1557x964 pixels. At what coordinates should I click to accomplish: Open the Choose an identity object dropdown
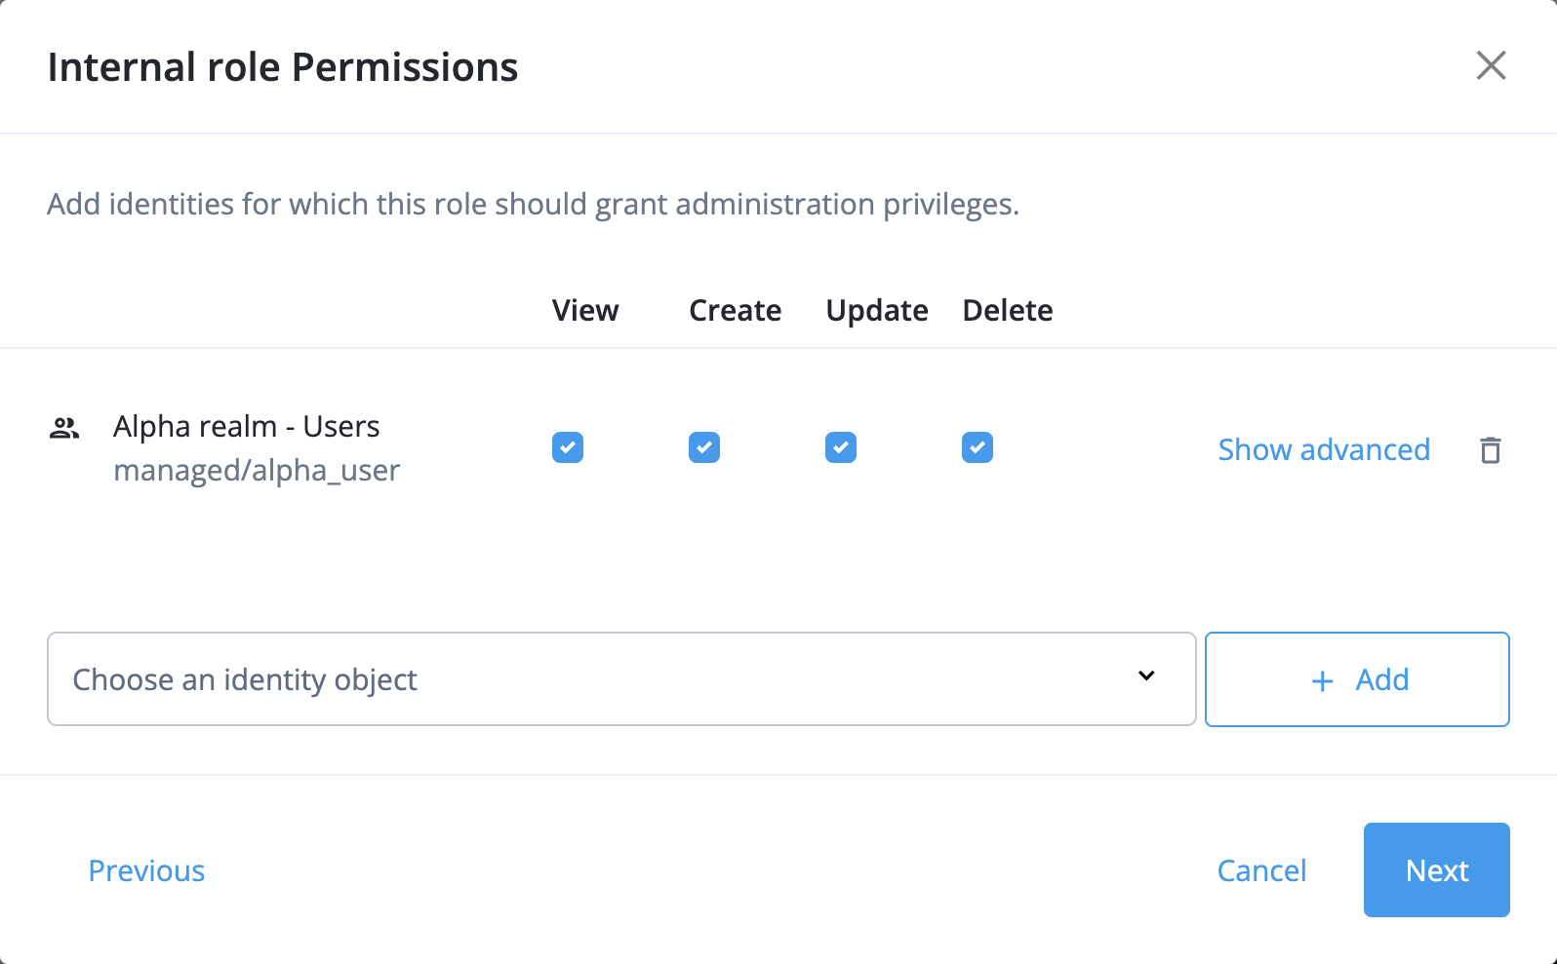click(x=620, y=679)
